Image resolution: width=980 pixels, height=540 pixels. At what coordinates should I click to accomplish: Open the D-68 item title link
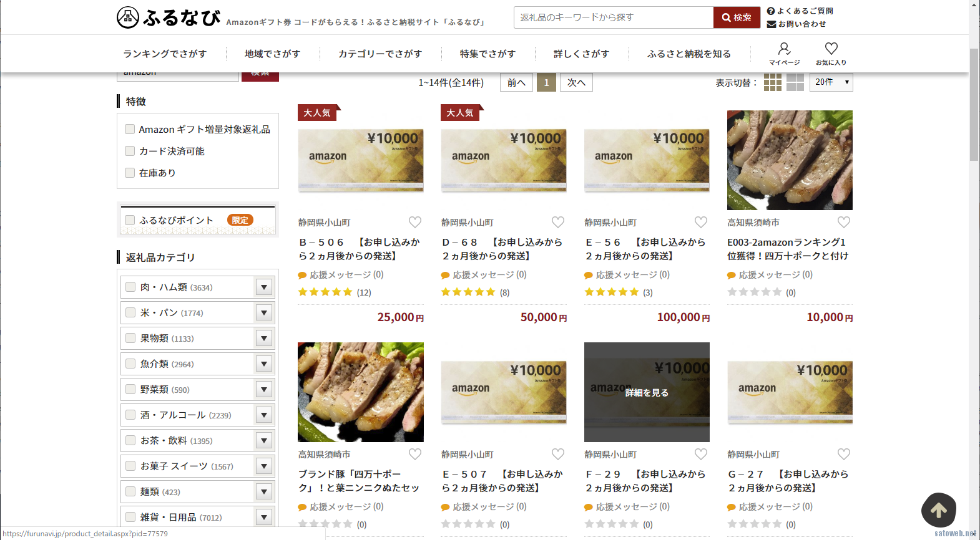[502, 249]
